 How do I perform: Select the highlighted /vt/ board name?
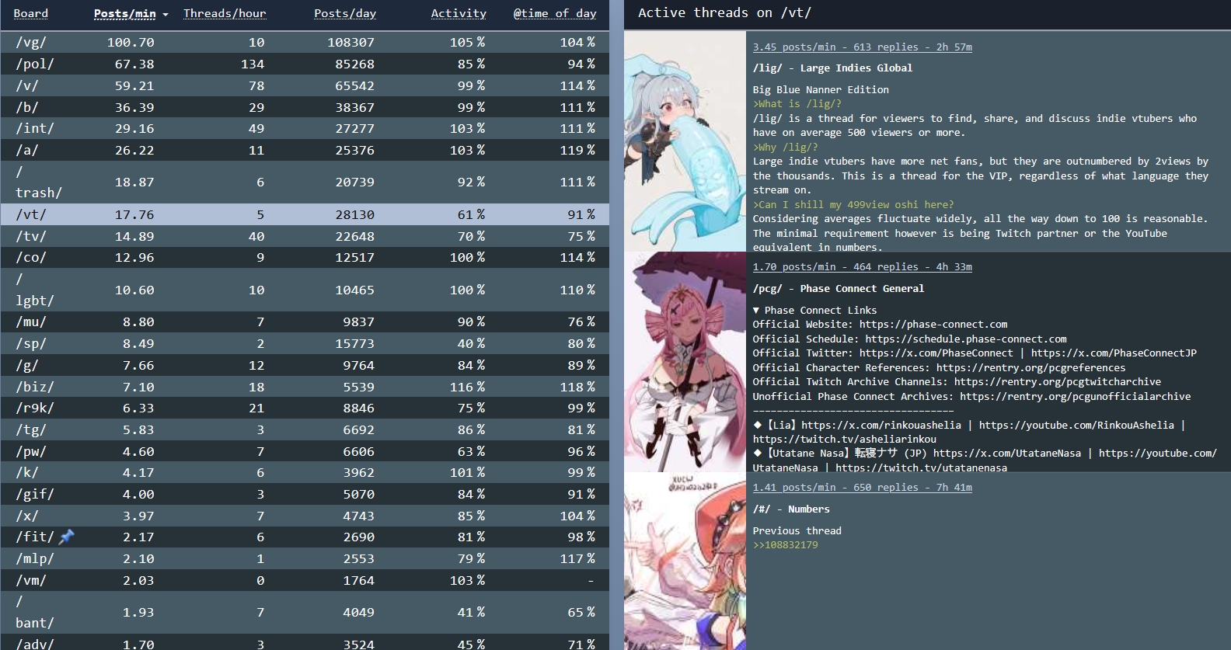pyautogui.click(x=31, y=214)
